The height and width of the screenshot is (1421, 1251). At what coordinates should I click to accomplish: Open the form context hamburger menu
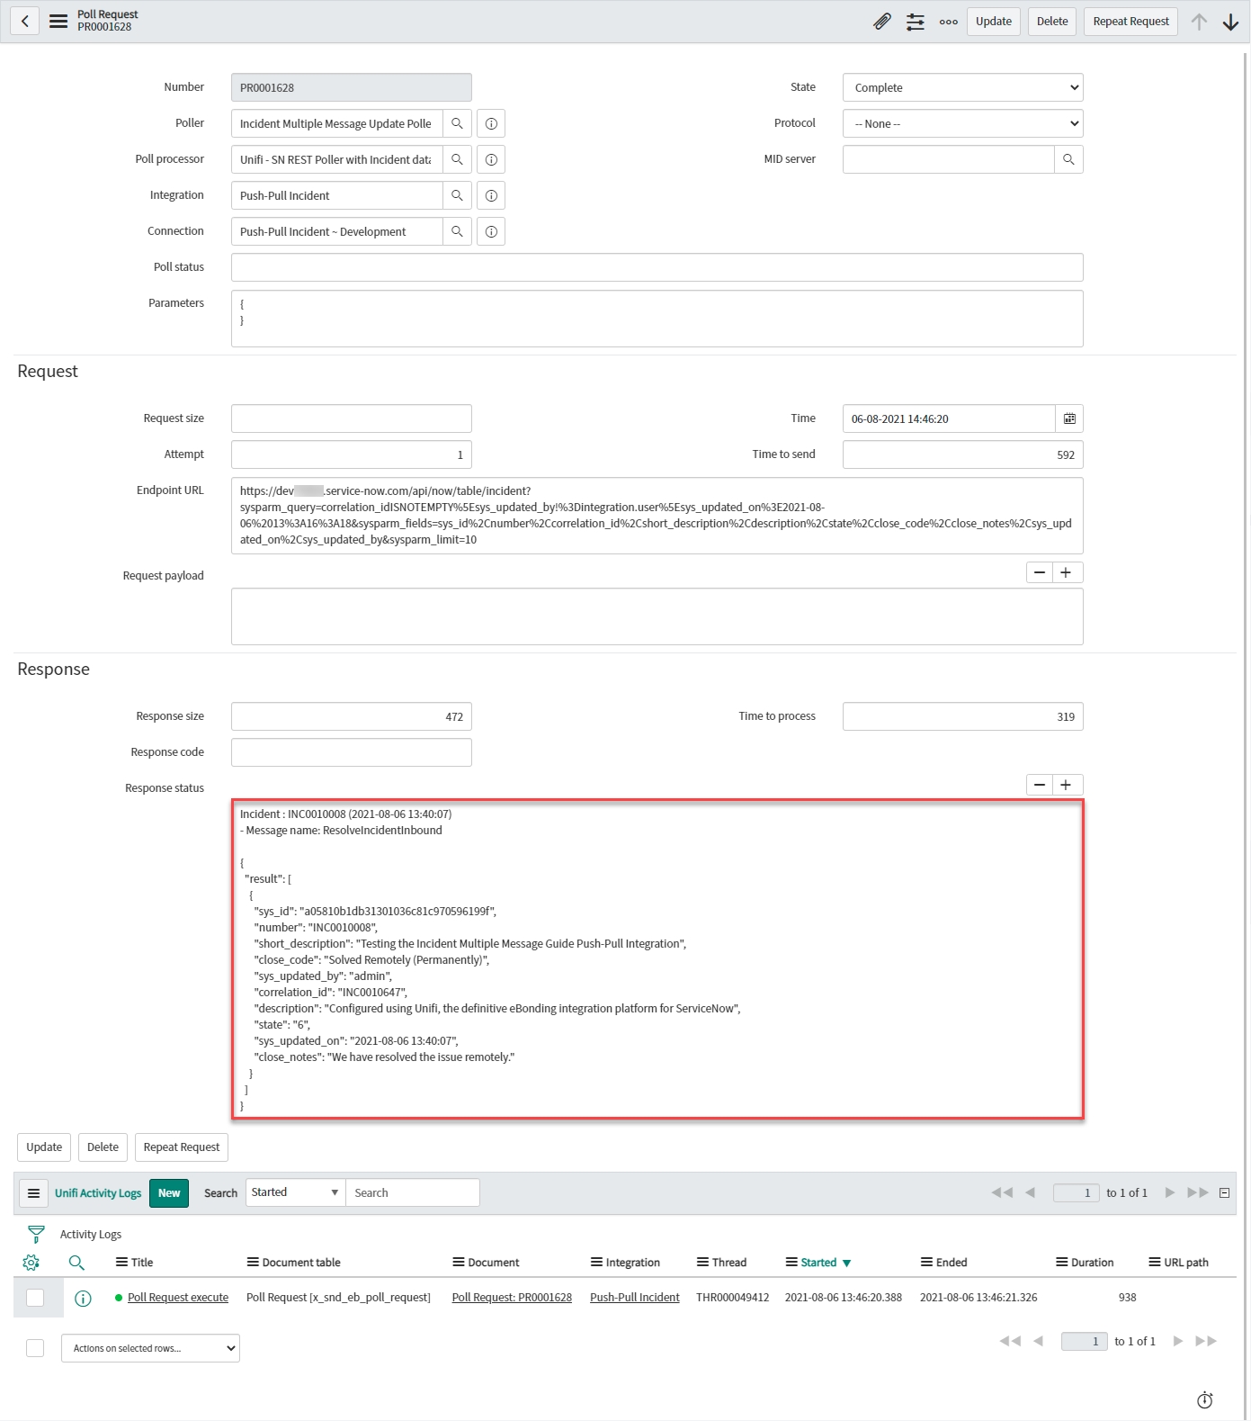coord(58,22)
